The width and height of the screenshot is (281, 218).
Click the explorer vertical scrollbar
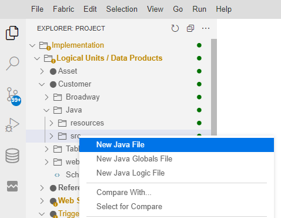pos(214,87)
